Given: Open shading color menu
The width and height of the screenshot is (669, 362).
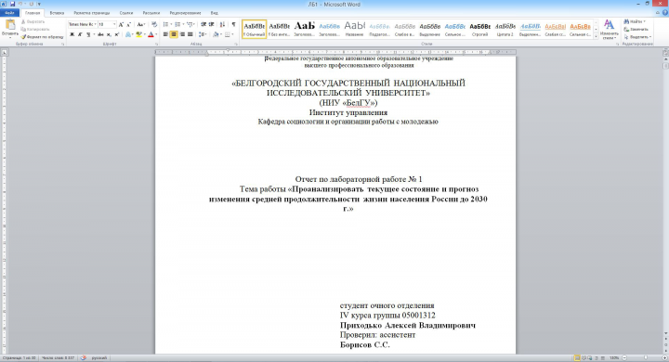Looking at the screenshot, I should coord(216,34).
